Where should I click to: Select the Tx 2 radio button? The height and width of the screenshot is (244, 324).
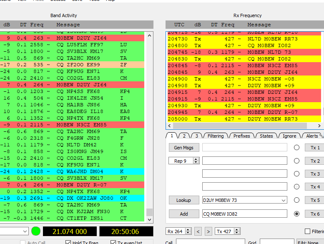click(296, 161)
